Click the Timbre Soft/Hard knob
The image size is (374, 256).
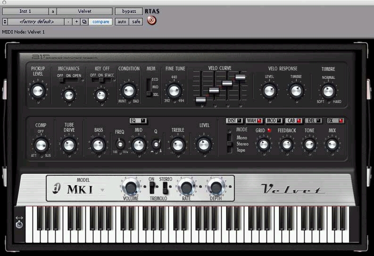(328, 91)
